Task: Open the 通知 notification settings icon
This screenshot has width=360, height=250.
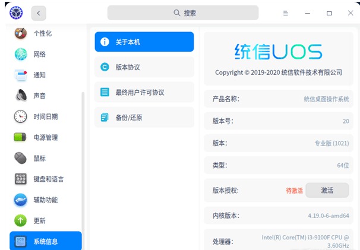Action: [x=21, y=75]
